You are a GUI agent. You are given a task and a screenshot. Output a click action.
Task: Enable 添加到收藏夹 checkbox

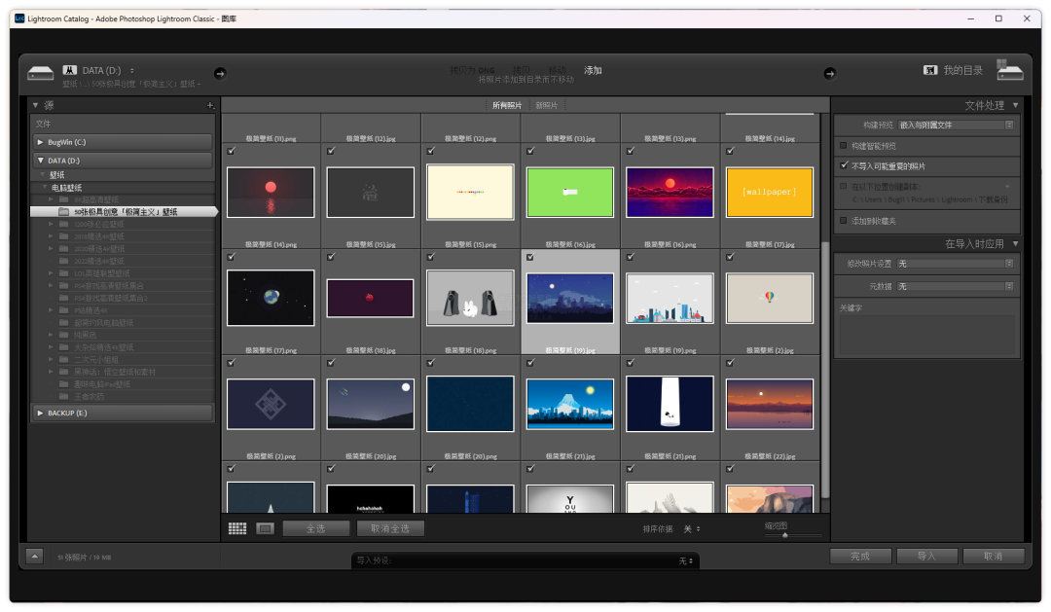coord(844,221)
